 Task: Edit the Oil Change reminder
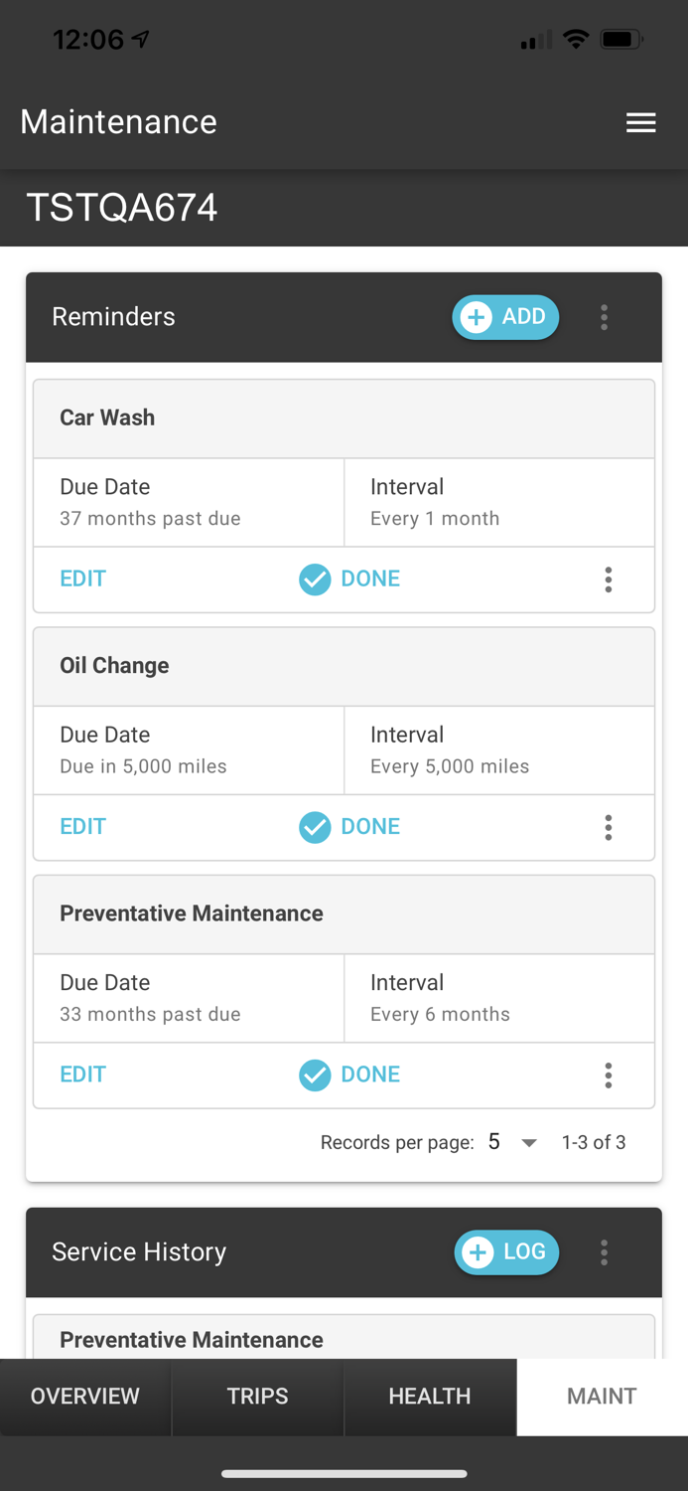[x=82, y=827]
